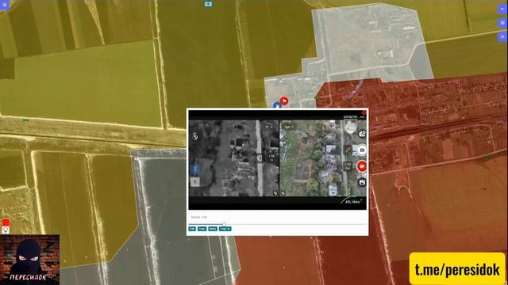The image size is (508, 285).
Task: Click the color drone footage pane
Action: pos(323,158)
